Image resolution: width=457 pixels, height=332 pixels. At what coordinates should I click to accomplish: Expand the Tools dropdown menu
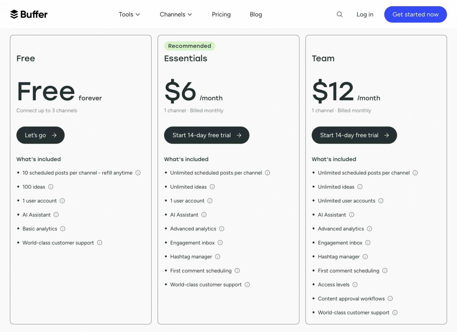[x=129, y=14]
